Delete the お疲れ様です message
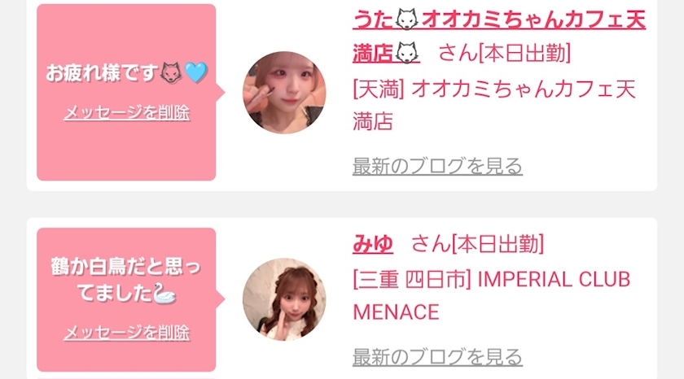 tap(126, 112)
